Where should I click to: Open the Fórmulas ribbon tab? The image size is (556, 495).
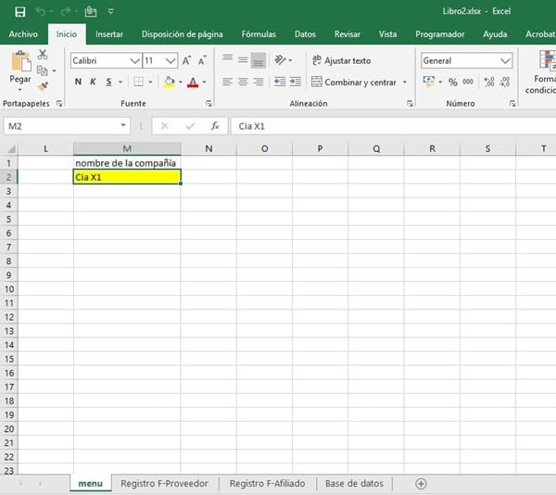click(259, 34)
